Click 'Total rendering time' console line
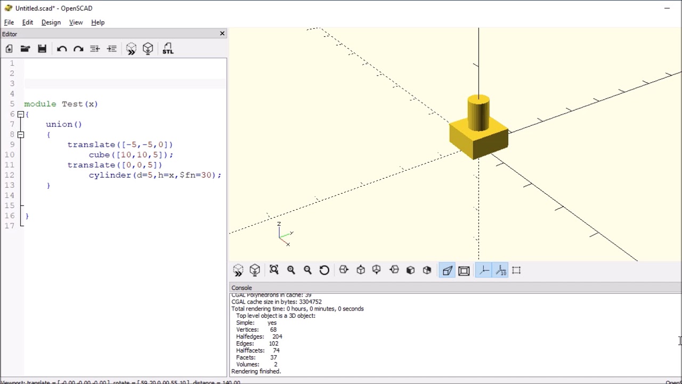 click(297, 309)
